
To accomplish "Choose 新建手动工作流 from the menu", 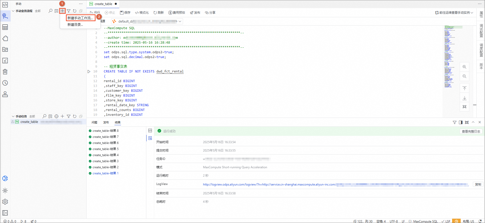I will pos(80,18).
